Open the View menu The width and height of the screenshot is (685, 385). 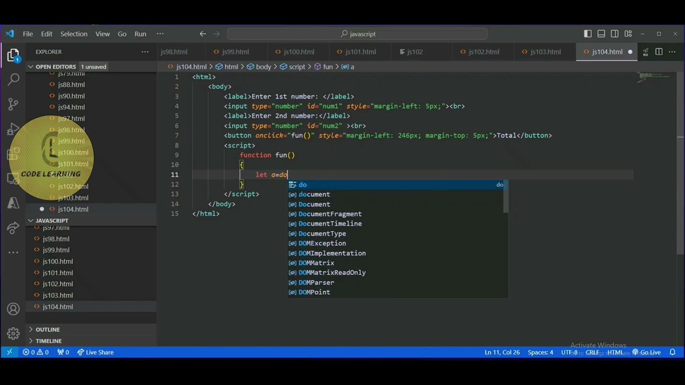[x=102, y=34]
